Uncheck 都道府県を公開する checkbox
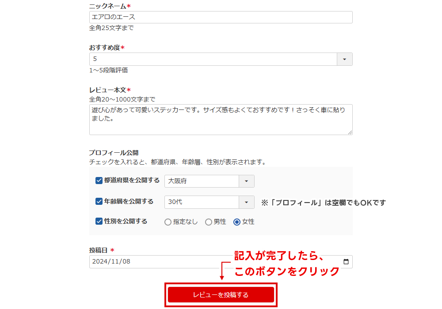The width and height of the screenshot is (442, 309). [x=99, y=181]
